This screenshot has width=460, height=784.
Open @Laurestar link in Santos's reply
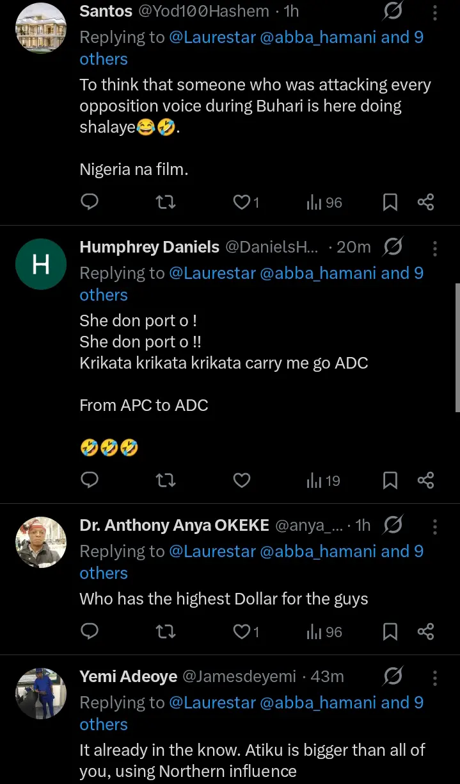(212, 37)
